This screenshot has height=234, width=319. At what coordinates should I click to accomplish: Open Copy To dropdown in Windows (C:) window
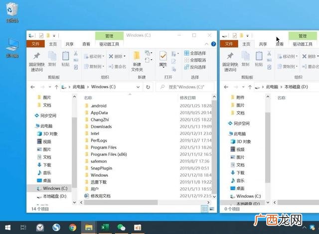(x=94, y=66)
